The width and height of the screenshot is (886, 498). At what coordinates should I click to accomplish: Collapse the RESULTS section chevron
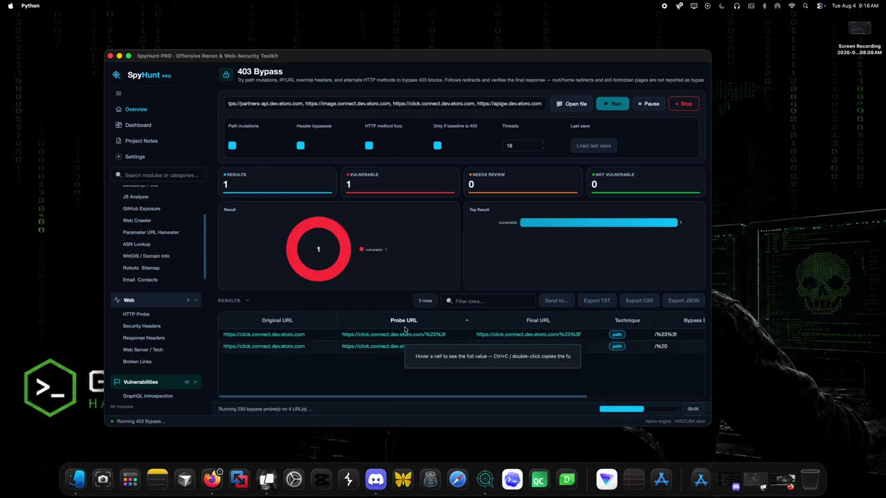247,301
